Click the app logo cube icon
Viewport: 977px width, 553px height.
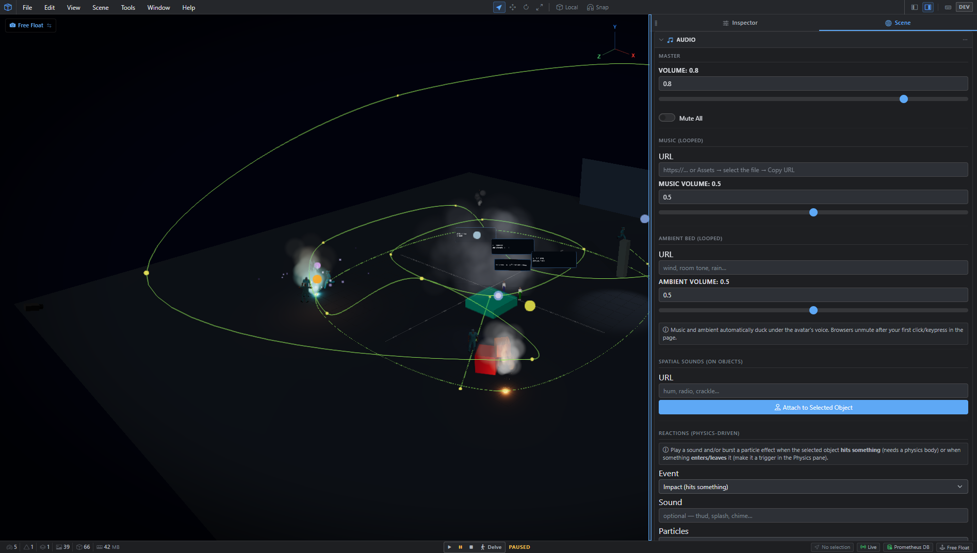[8, 7]
